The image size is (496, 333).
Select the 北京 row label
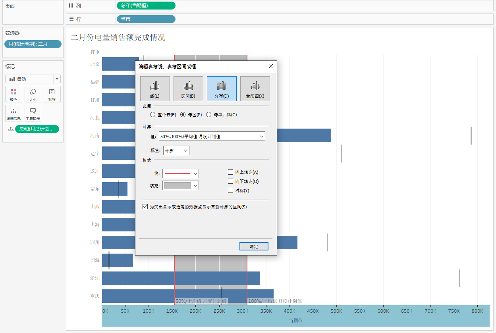(95, 64)
